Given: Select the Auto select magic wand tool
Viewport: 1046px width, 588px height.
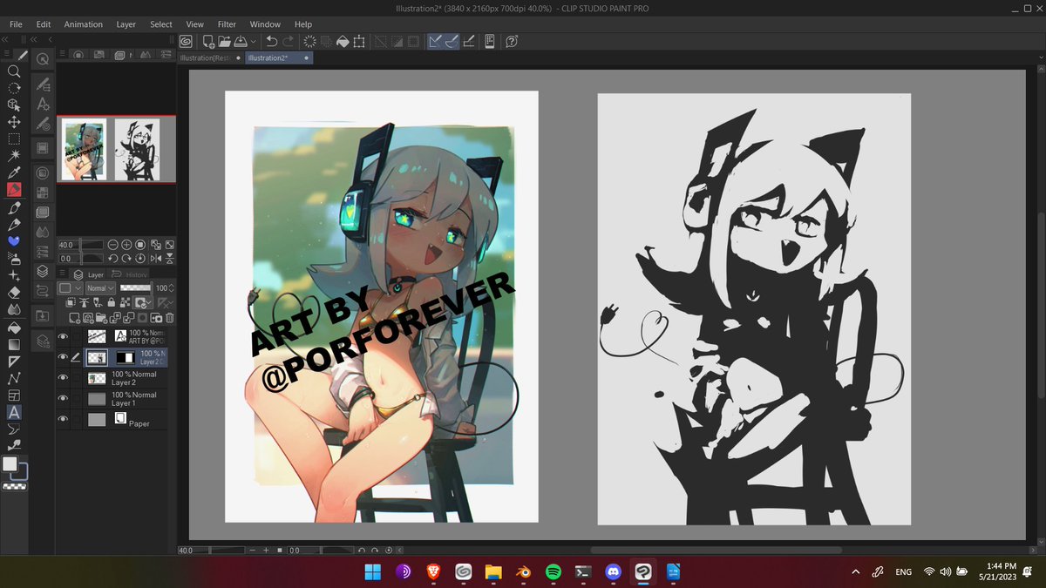Looking at the screenshot, I should [14, 155].
